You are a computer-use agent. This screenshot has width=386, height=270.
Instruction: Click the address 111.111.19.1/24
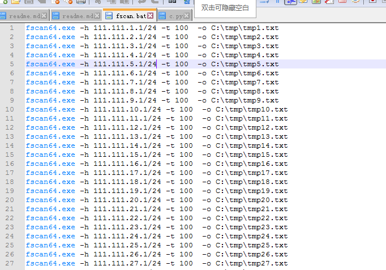(x=127, y=191)
